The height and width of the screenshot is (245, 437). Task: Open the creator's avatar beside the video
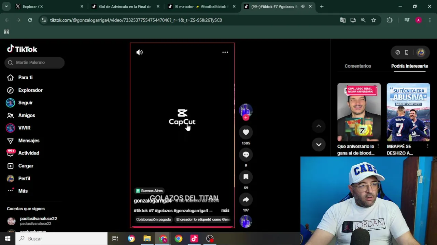246,110
